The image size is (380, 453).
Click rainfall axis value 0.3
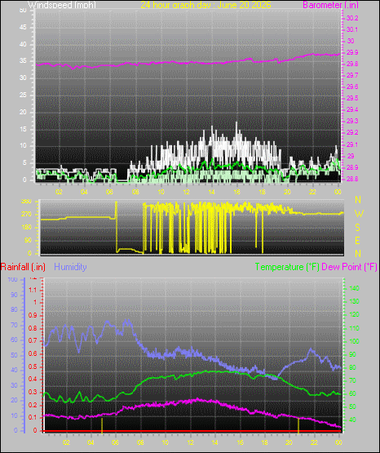click(33, 393)
